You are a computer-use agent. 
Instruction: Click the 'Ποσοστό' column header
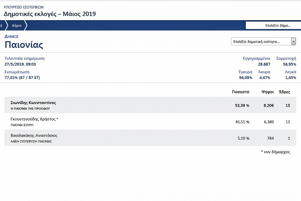240,92
